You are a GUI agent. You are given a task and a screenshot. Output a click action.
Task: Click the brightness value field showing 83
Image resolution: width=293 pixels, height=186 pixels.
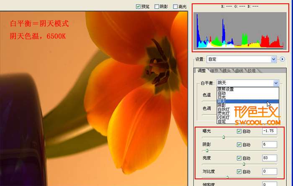click(x=270, y=158)
